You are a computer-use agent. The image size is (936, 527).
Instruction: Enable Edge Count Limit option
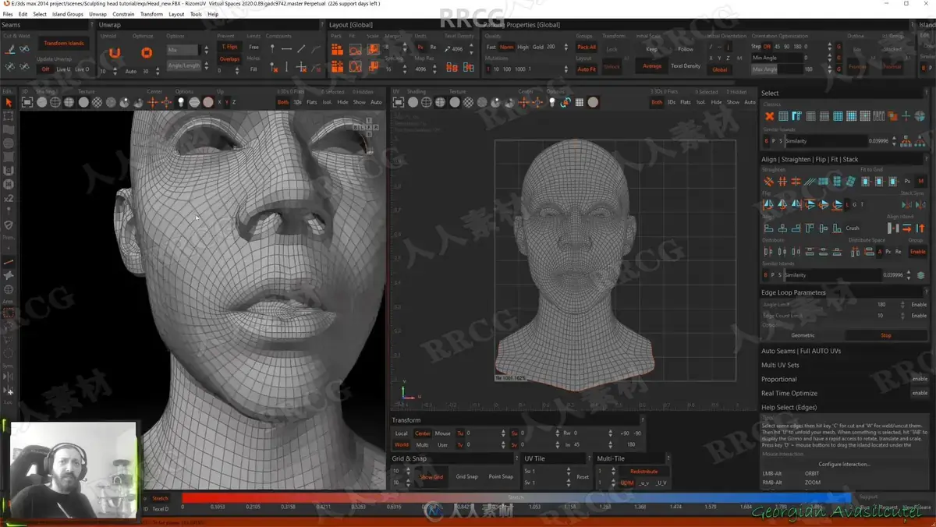pyautogui.click(x=919, y=316)
